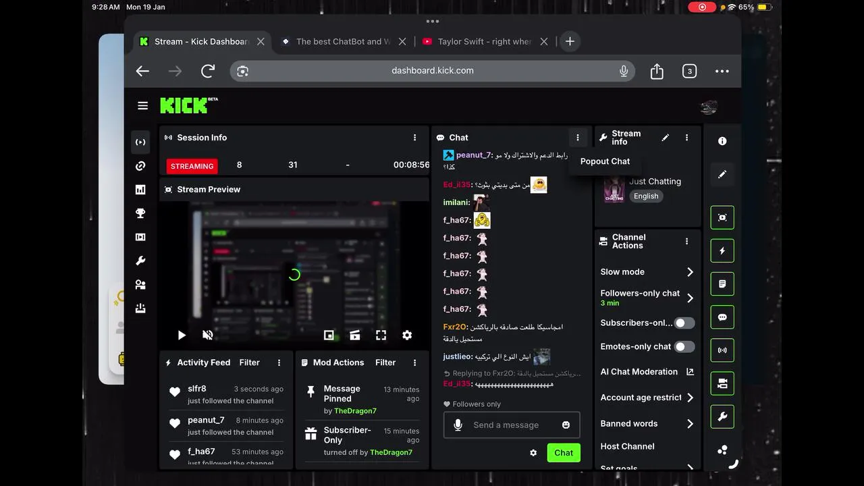
Task: Toggle the wrench widget icon in right rail
Action: pyautogui.click(x=722, y=416)
